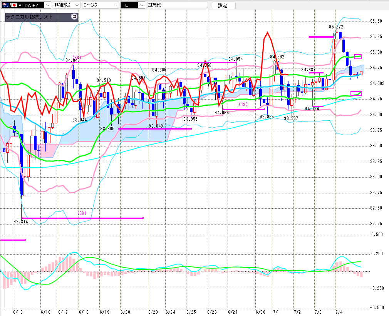Select the magenta rectangle near 94.25
The width and height of the screenshot is (389, 316).
tap(356, 94)
